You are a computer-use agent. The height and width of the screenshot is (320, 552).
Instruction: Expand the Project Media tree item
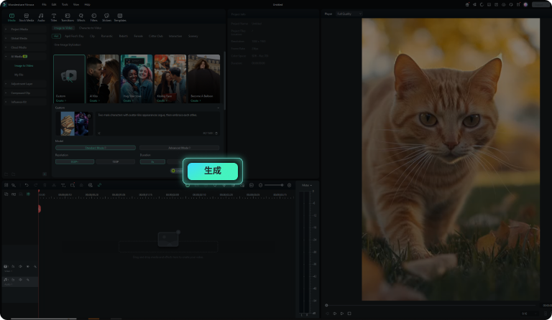coord(19,29)
